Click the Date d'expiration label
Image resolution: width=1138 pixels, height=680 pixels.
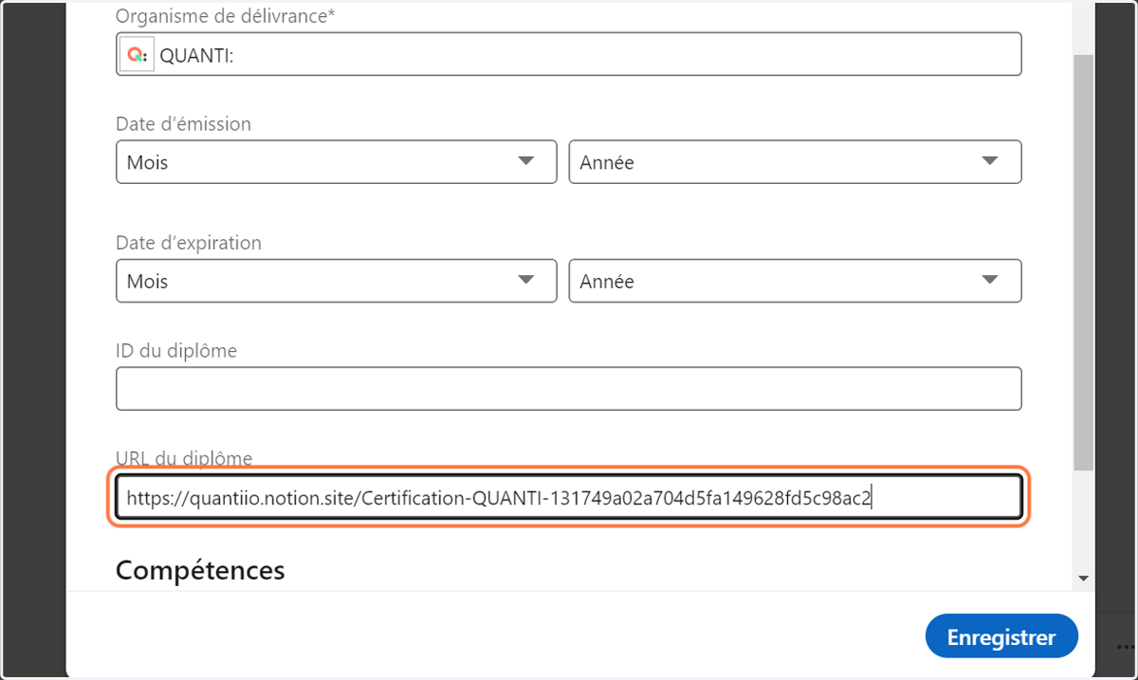coord(189,243)
